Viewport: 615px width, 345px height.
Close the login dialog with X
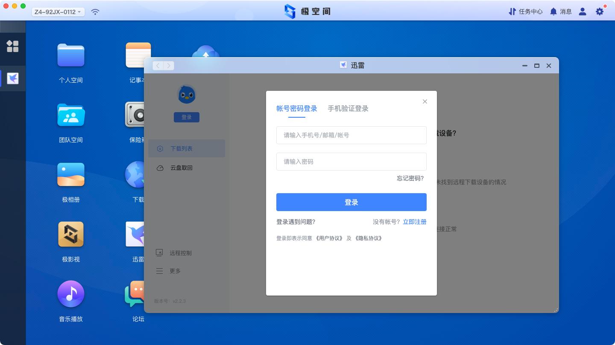tap(425, 101)
